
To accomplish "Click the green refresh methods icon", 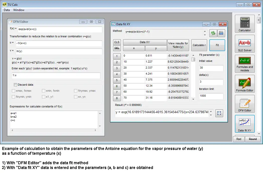I will coord(213,33).
